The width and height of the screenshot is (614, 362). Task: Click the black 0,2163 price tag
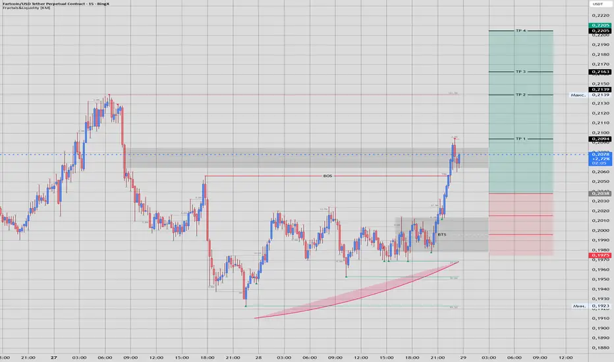pyautogui.click(x=600, y=72)
